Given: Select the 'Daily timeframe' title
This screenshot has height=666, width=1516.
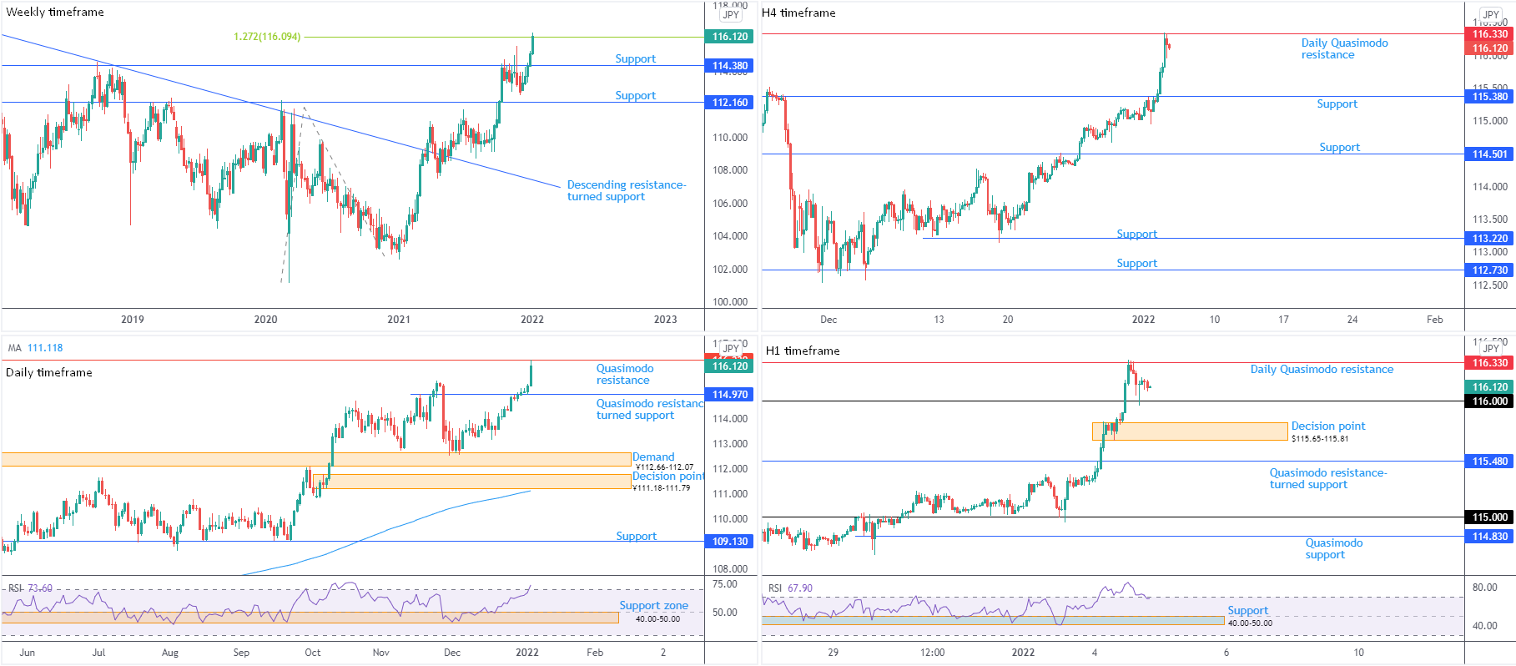Looking at the screenshot, I should click(x=49, y=372).
